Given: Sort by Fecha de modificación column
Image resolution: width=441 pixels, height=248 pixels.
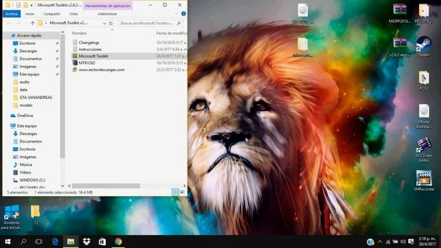Looking at the screenshot, I should click(x=171, y=33).
